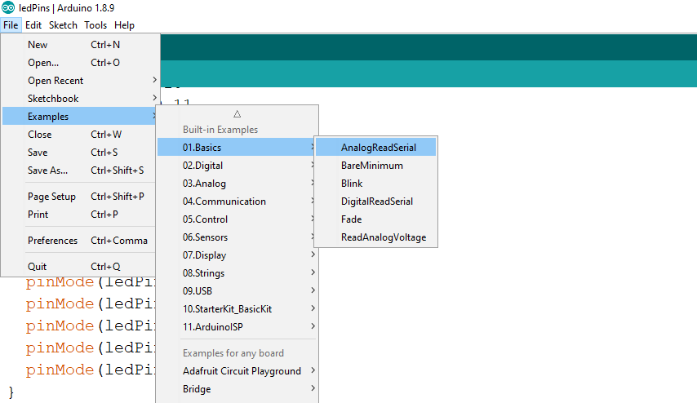Screen dimensions: 697x403
Task: Expand the 03.Analog examples category
Action: 237,183
